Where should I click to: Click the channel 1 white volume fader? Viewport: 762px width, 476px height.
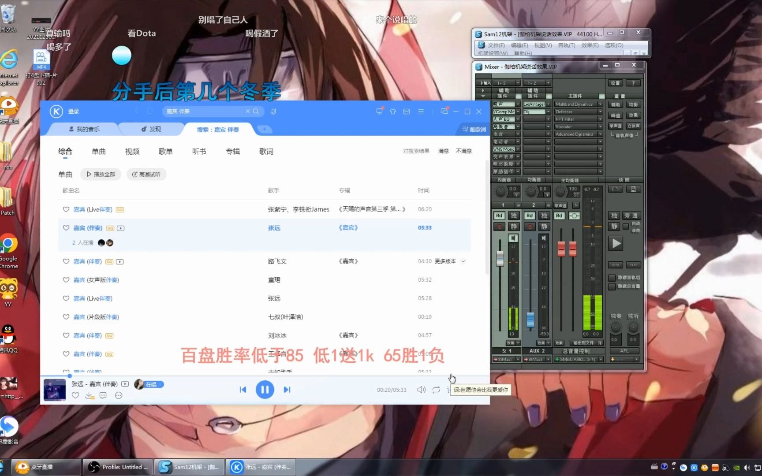click(x=500, y=258)
